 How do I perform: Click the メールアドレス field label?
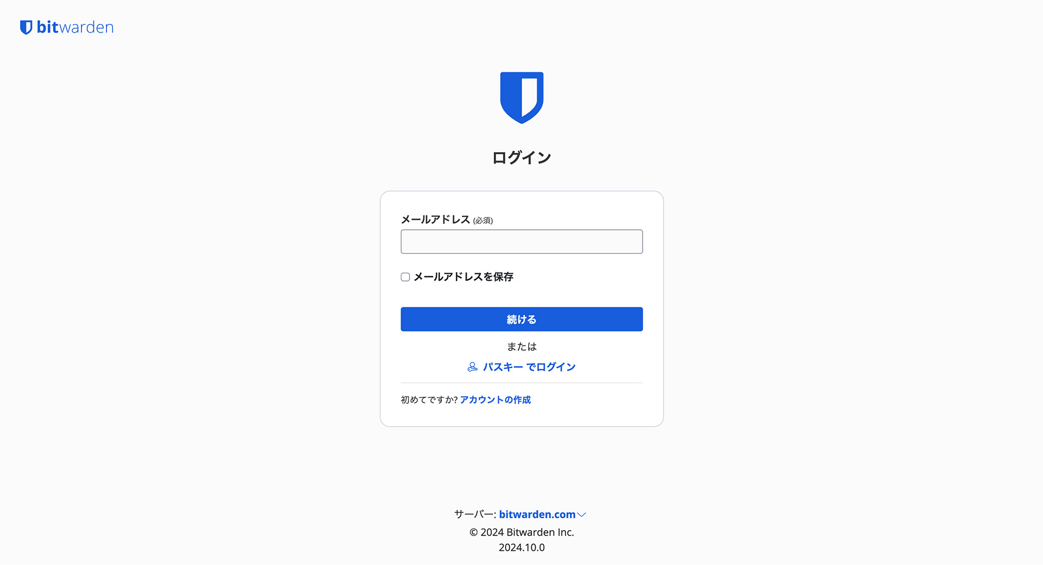pyautogui.click(x=435, y=219)
